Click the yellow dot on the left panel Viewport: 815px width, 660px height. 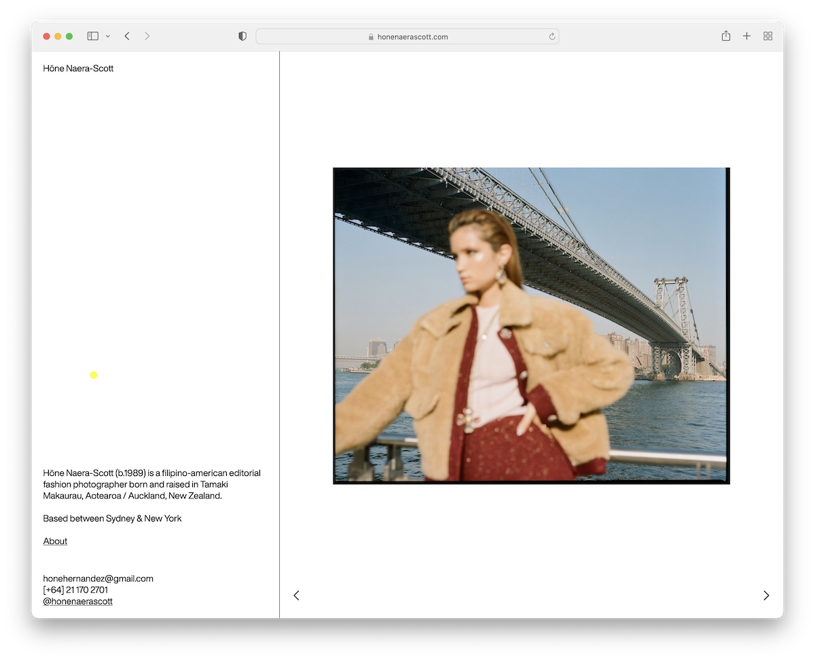click(94, 375)
